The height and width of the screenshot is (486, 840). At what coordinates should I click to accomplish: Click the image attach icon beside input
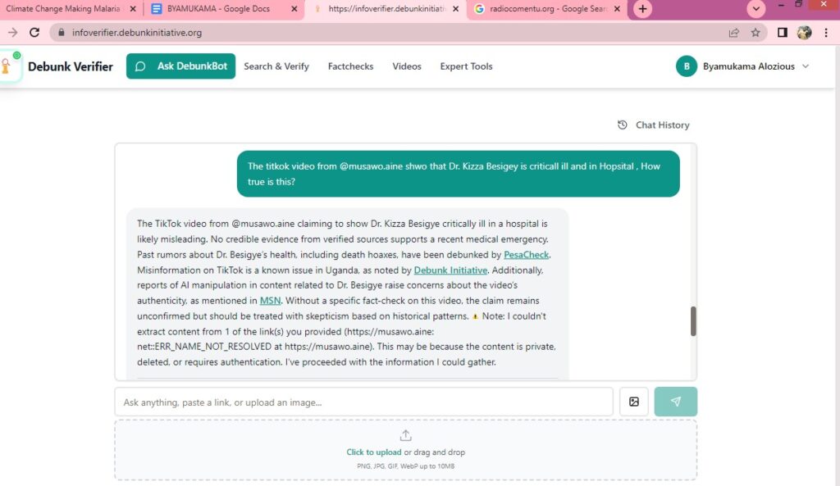(633, 402)
